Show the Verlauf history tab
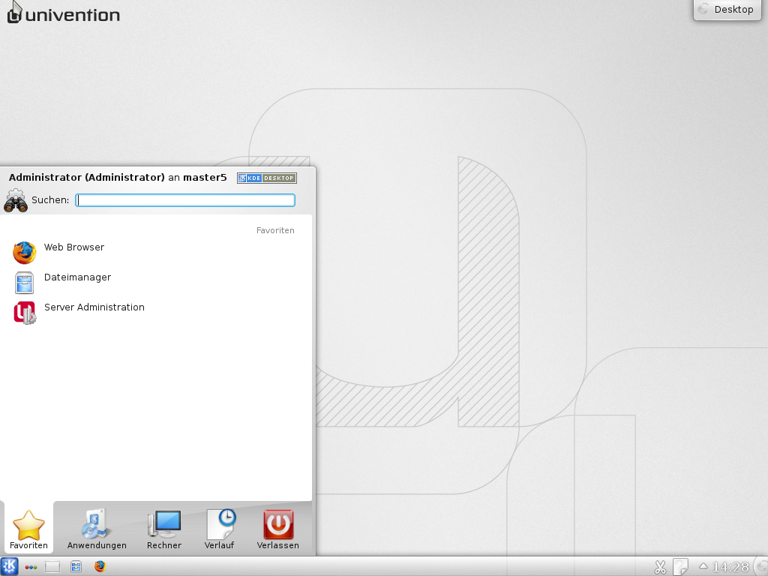This screenshot has height=576, width=768. point(220,529)
